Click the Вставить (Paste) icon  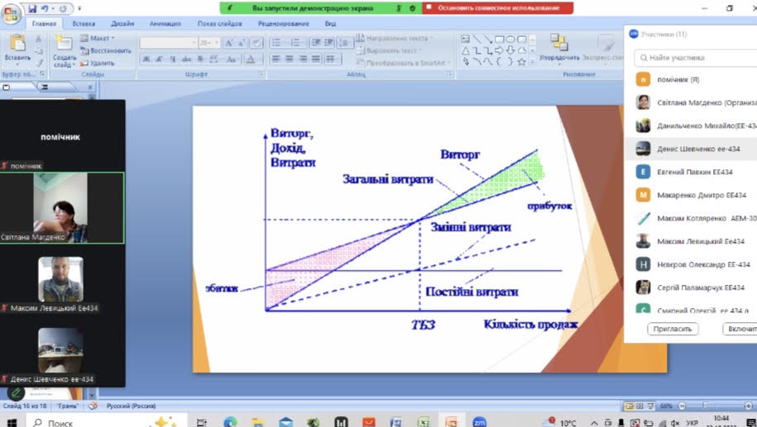pos(17,45)
